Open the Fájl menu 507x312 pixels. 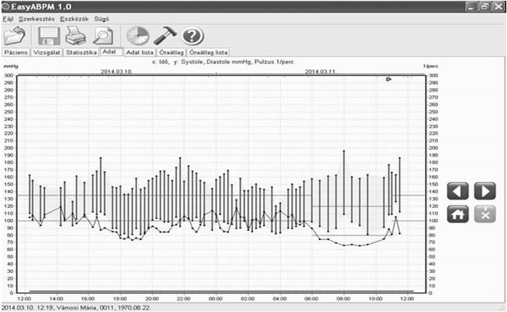coord(9,19)
